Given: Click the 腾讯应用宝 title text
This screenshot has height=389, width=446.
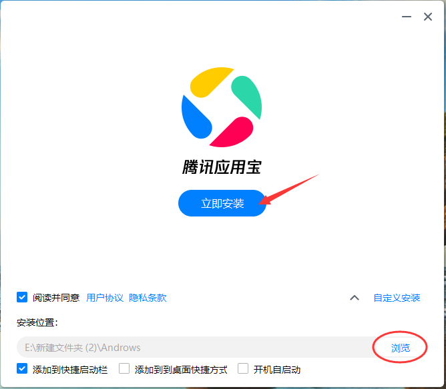Looking at the screenshot, I should (x=222, y=167).
